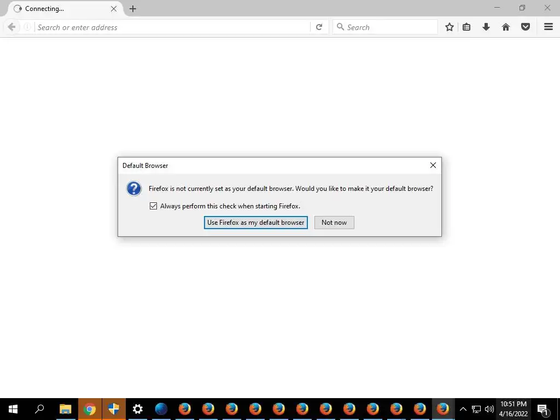Open the Firefox hamburger menu

tap(549, 27)
